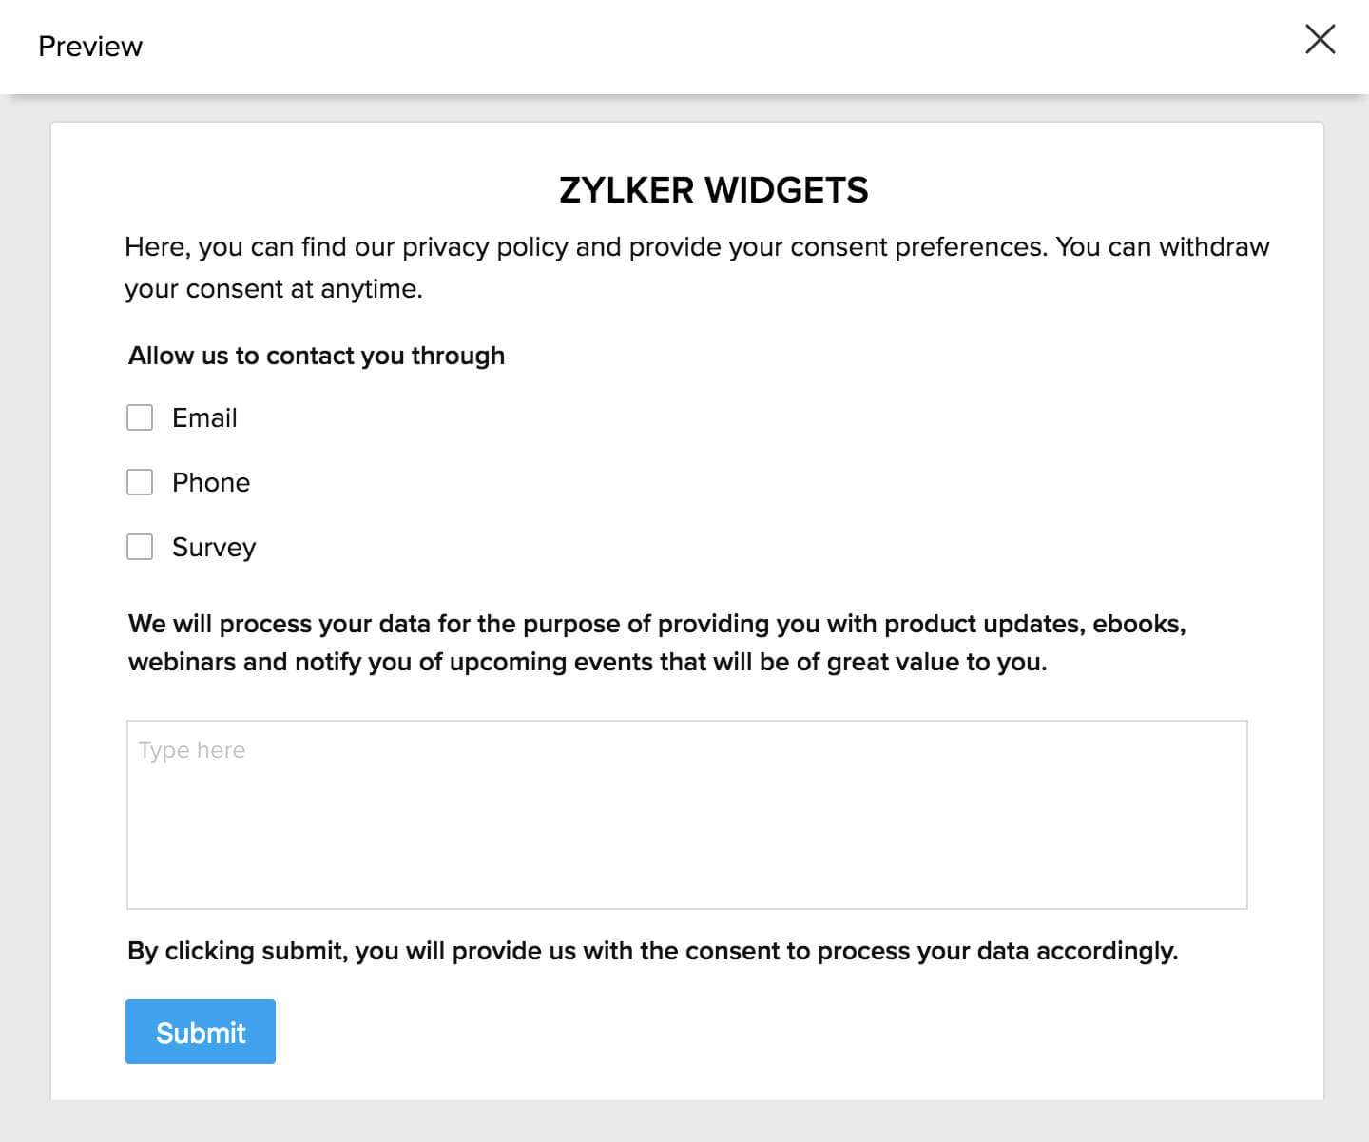Click the Submit button
This screenshot has height=1142, width=1369.
coord(201,1032)
